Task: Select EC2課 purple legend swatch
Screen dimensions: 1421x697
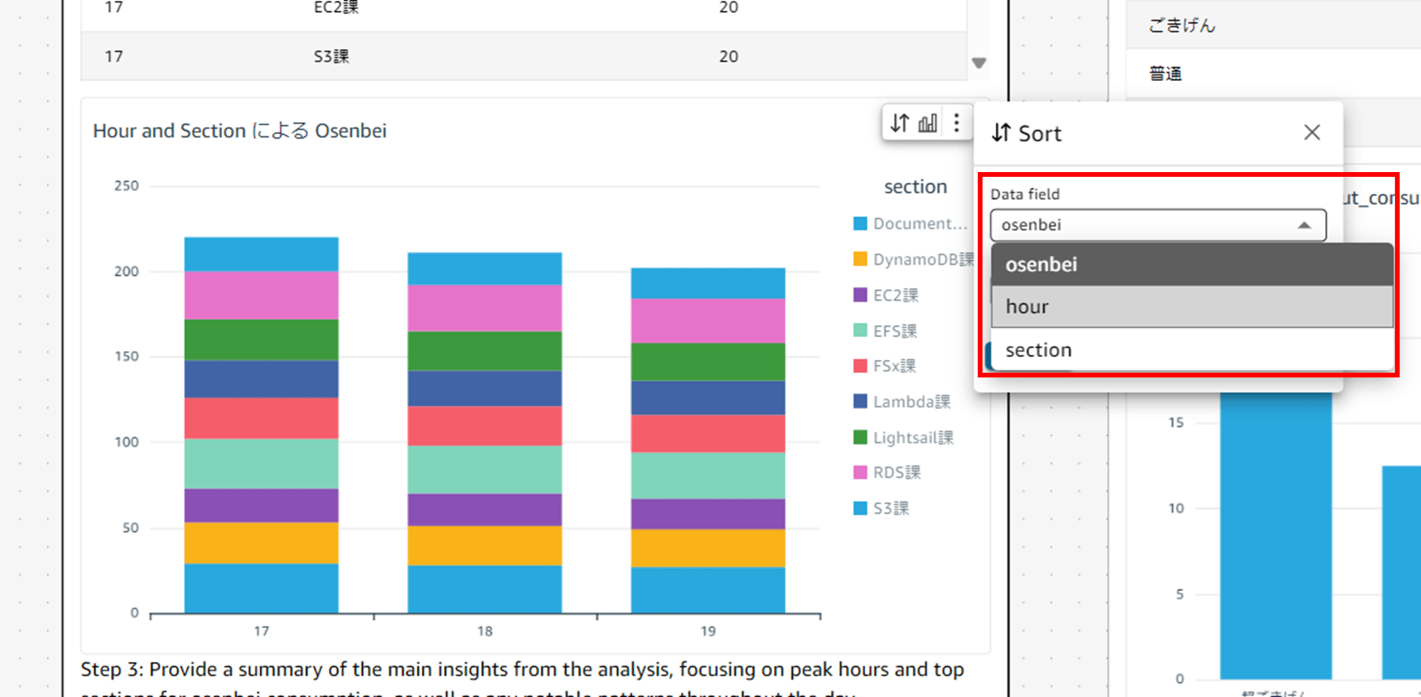Action: click(x=860, y=295)
